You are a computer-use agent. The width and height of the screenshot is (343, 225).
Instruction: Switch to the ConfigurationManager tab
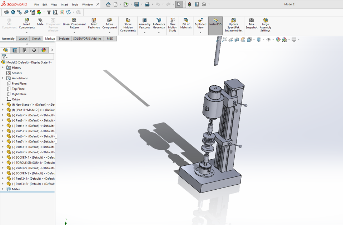(25, 50)
